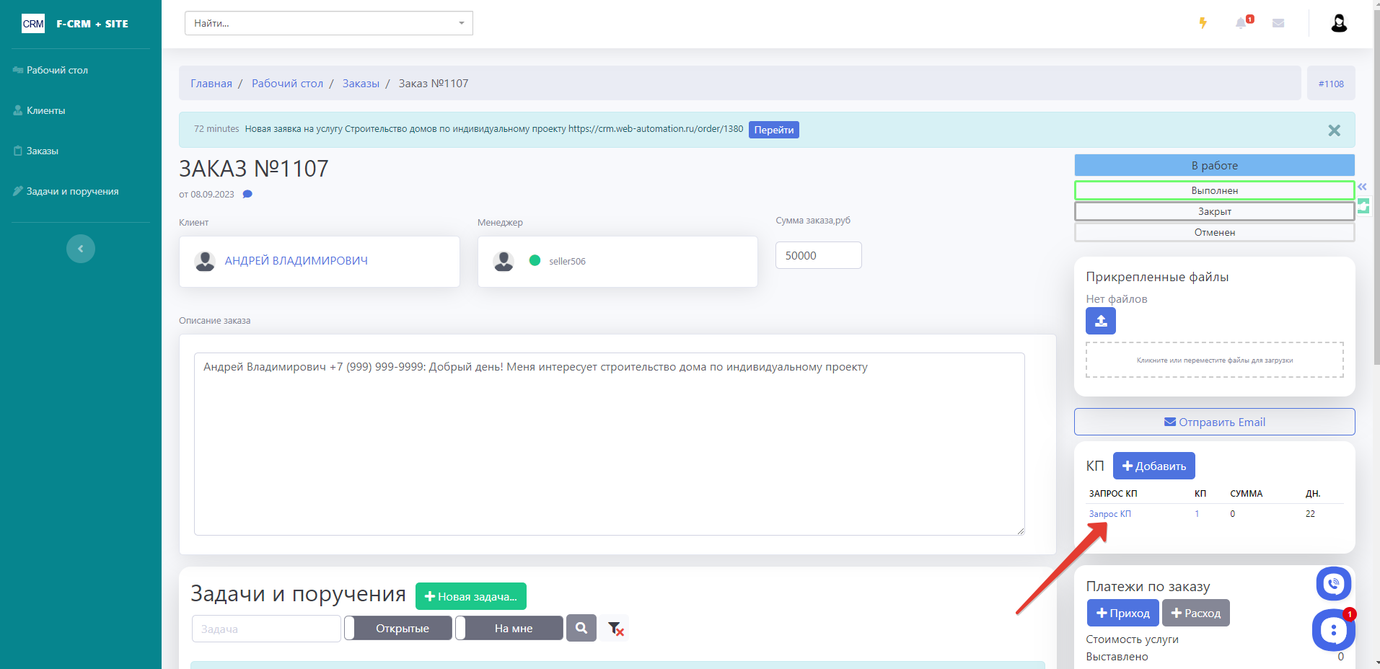
Task: Open the messages envelope icon
Action: pos(1278,23)
